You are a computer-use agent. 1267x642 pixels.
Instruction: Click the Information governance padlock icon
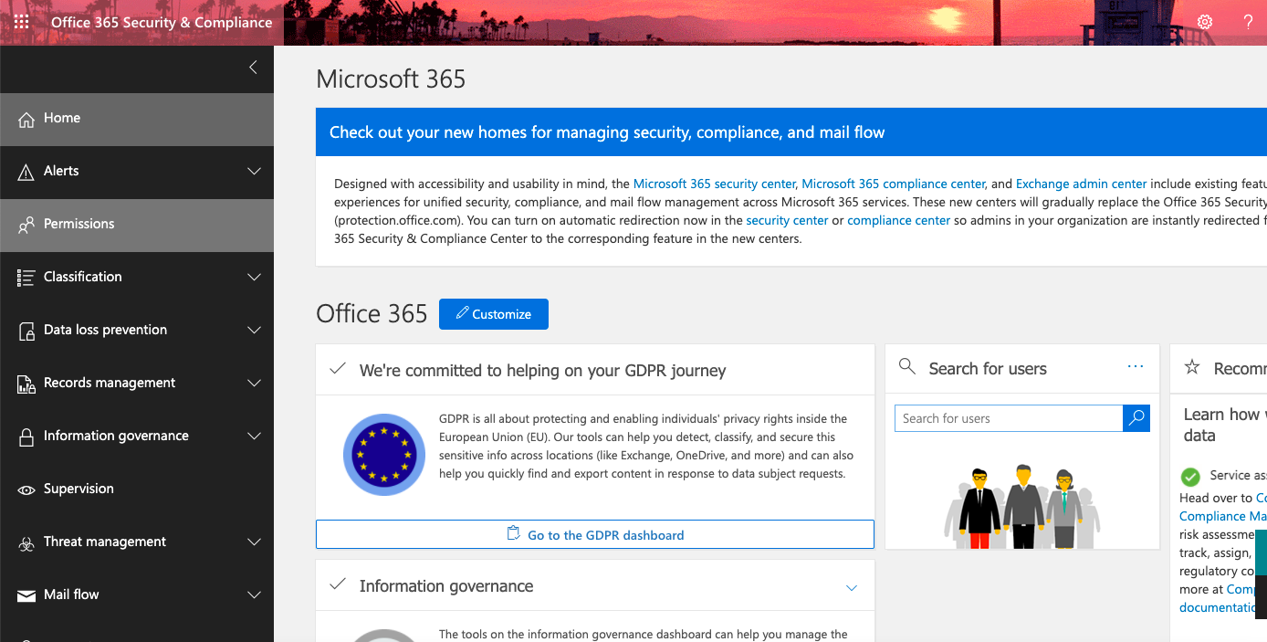tap(26, 437)
